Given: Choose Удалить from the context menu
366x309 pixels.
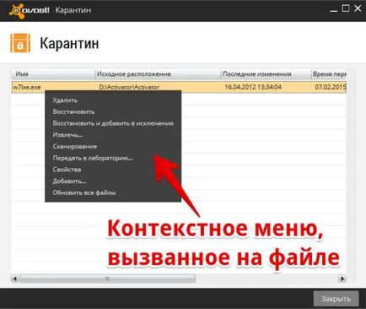Looking at the screenshot, I should [65, 100].
